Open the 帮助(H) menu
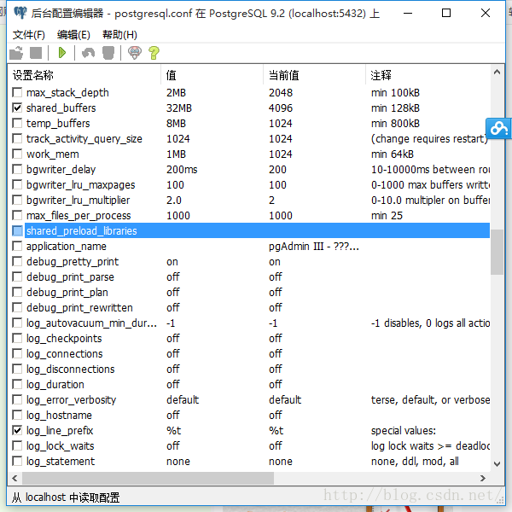 (x=119, y=34)
